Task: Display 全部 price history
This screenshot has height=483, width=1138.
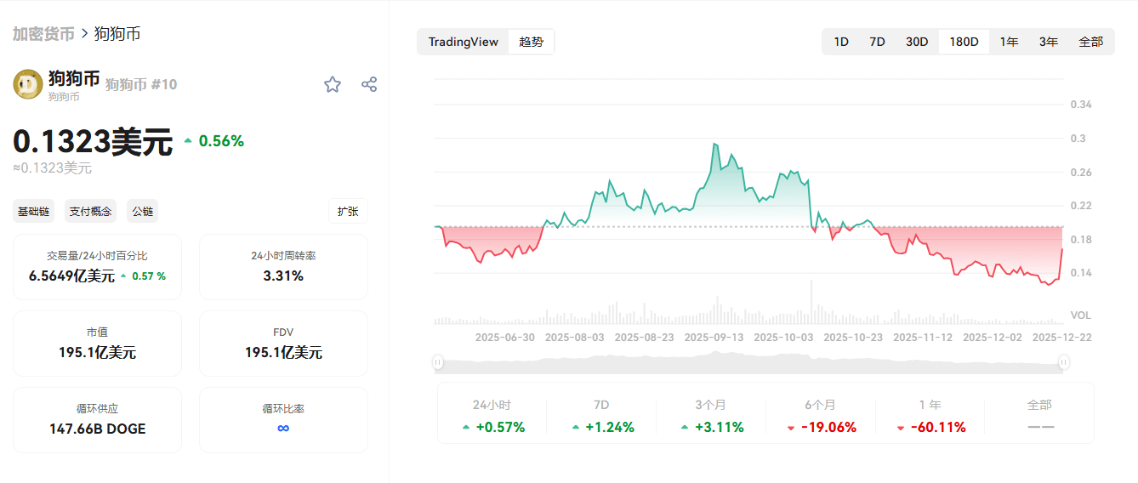Action: coord(1090,42)
